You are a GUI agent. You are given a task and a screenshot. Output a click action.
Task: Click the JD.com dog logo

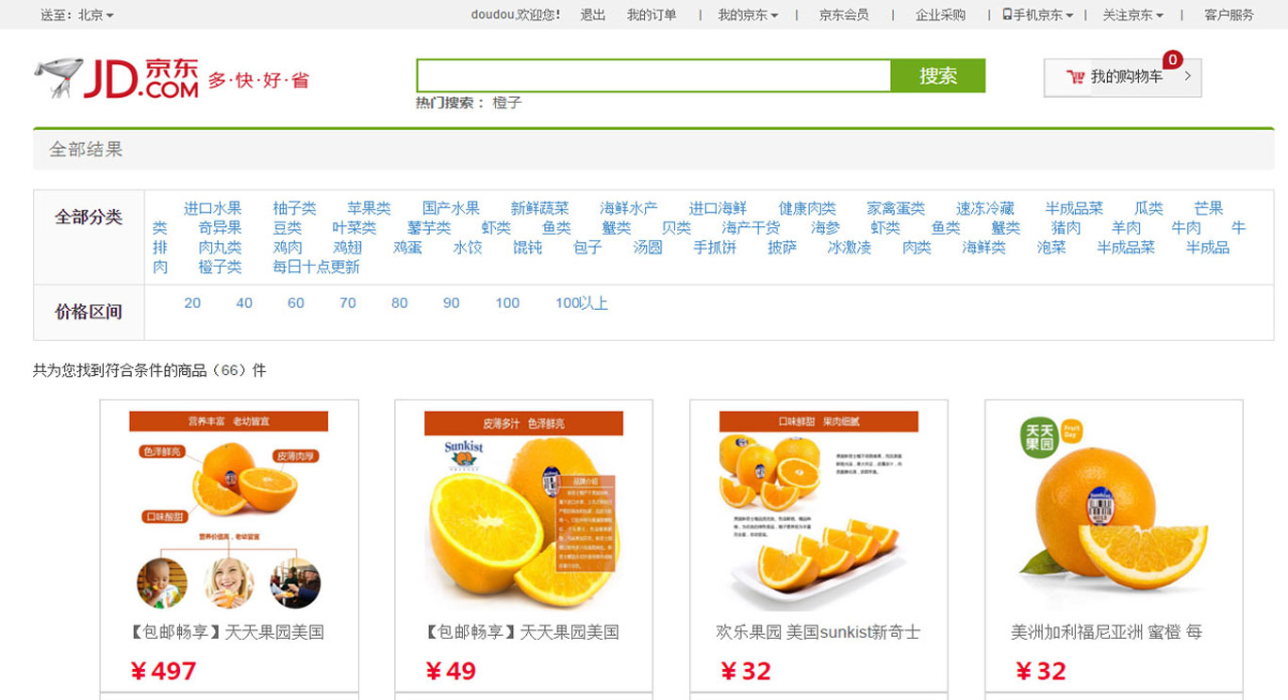coord(58,77)
